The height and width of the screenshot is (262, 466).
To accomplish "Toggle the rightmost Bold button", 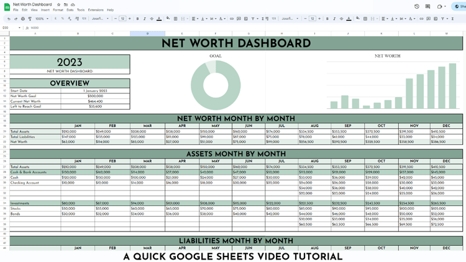I will [327, 19].
